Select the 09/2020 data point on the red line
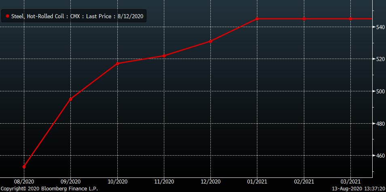Screen dimensions: 386x192 pos(71,99)
